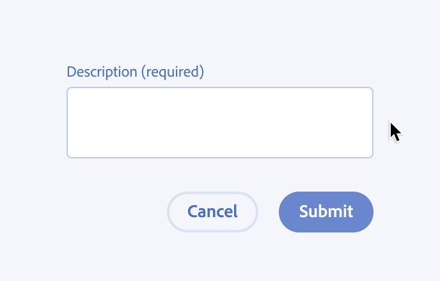
Task: Choose Cancel left of Submit
Action: (212, 211)
